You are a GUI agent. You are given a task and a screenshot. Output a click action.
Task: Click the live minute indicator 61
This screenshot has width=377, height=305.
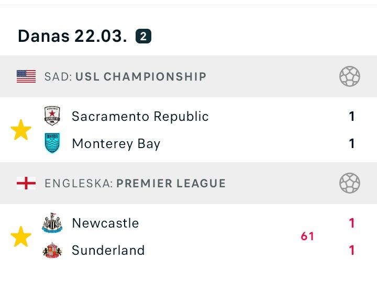307,236
